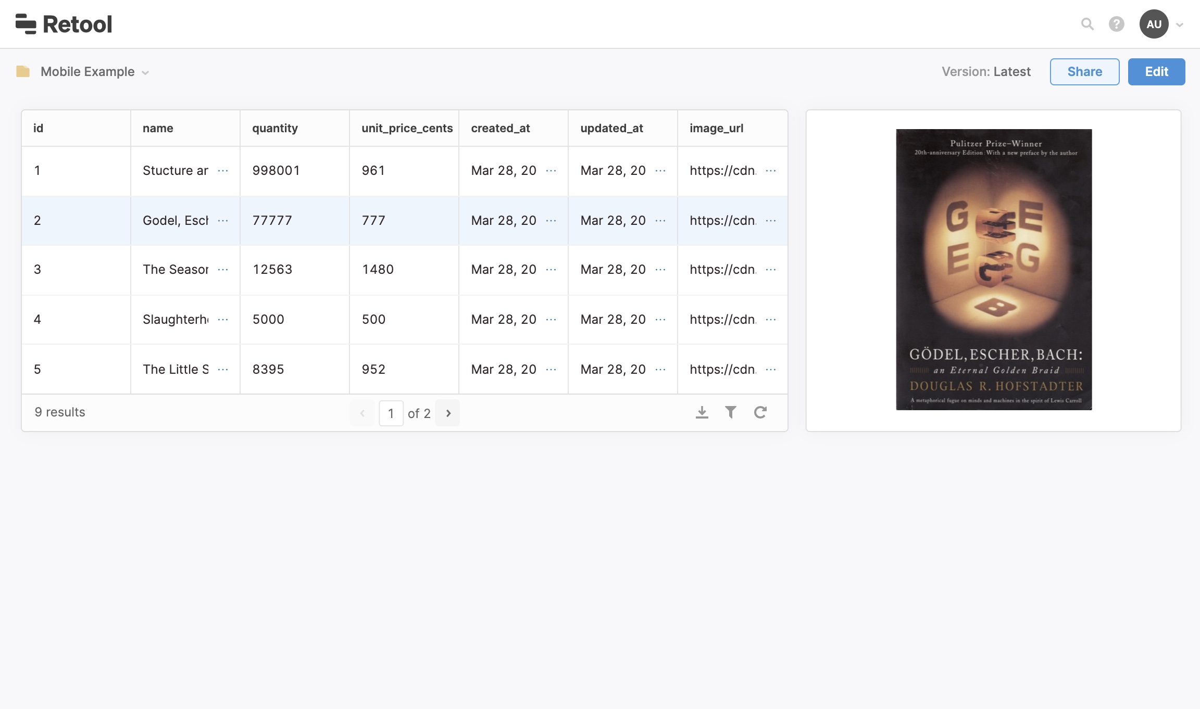Click the AU user avatar
The image size is (1200, 709).
[1154, 24]
